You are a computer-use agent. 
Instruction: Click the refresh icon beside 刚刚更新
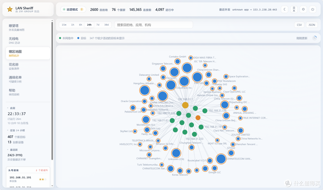pyautogui.click(x=315, y=38)
